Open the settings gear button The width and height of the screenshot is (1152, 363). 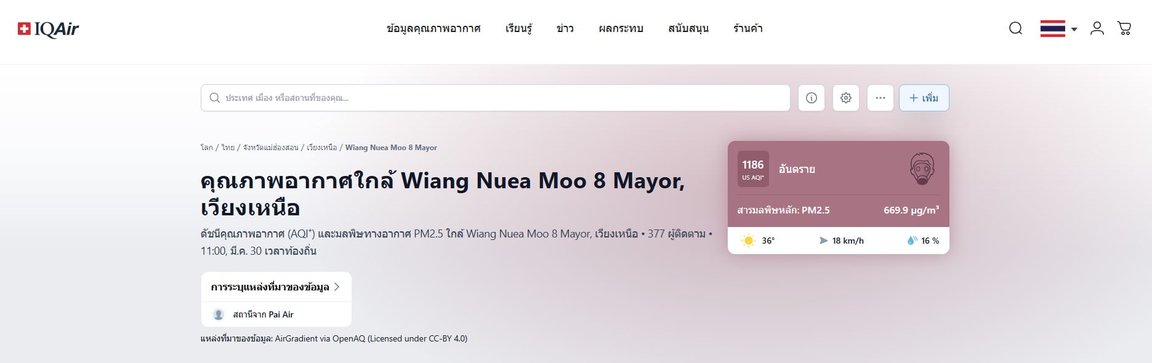pos(846,98)
